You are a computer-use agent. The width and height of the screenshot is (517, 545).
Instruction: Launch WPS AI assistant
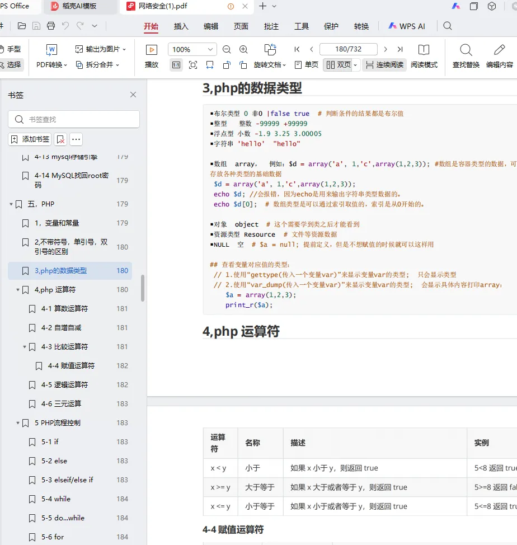click(407, 26)
